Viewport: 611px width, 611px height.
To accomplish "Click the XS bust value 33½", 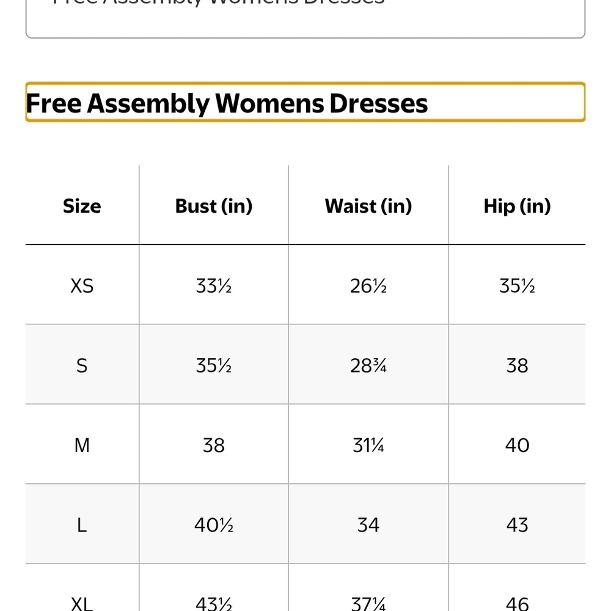I will click(x=213, y=285).
